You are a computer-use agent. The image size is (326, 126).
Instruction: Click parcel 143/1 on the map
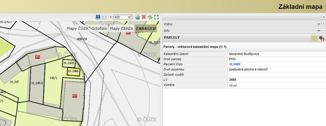tap(54, 78)
